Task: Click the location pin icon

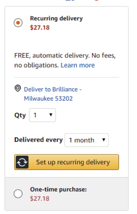Action: point(18,89)
